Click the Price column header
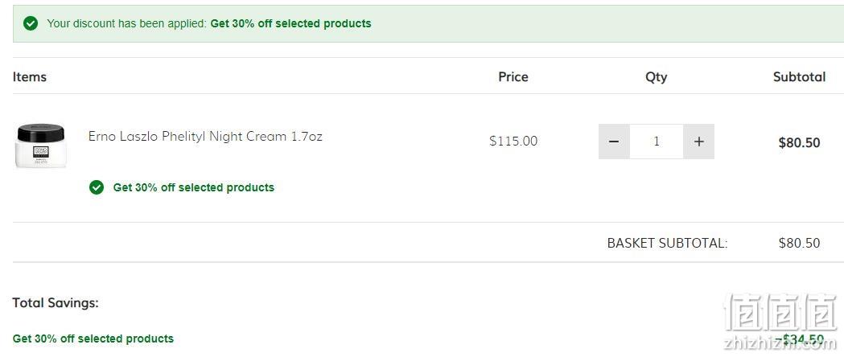 513,77
